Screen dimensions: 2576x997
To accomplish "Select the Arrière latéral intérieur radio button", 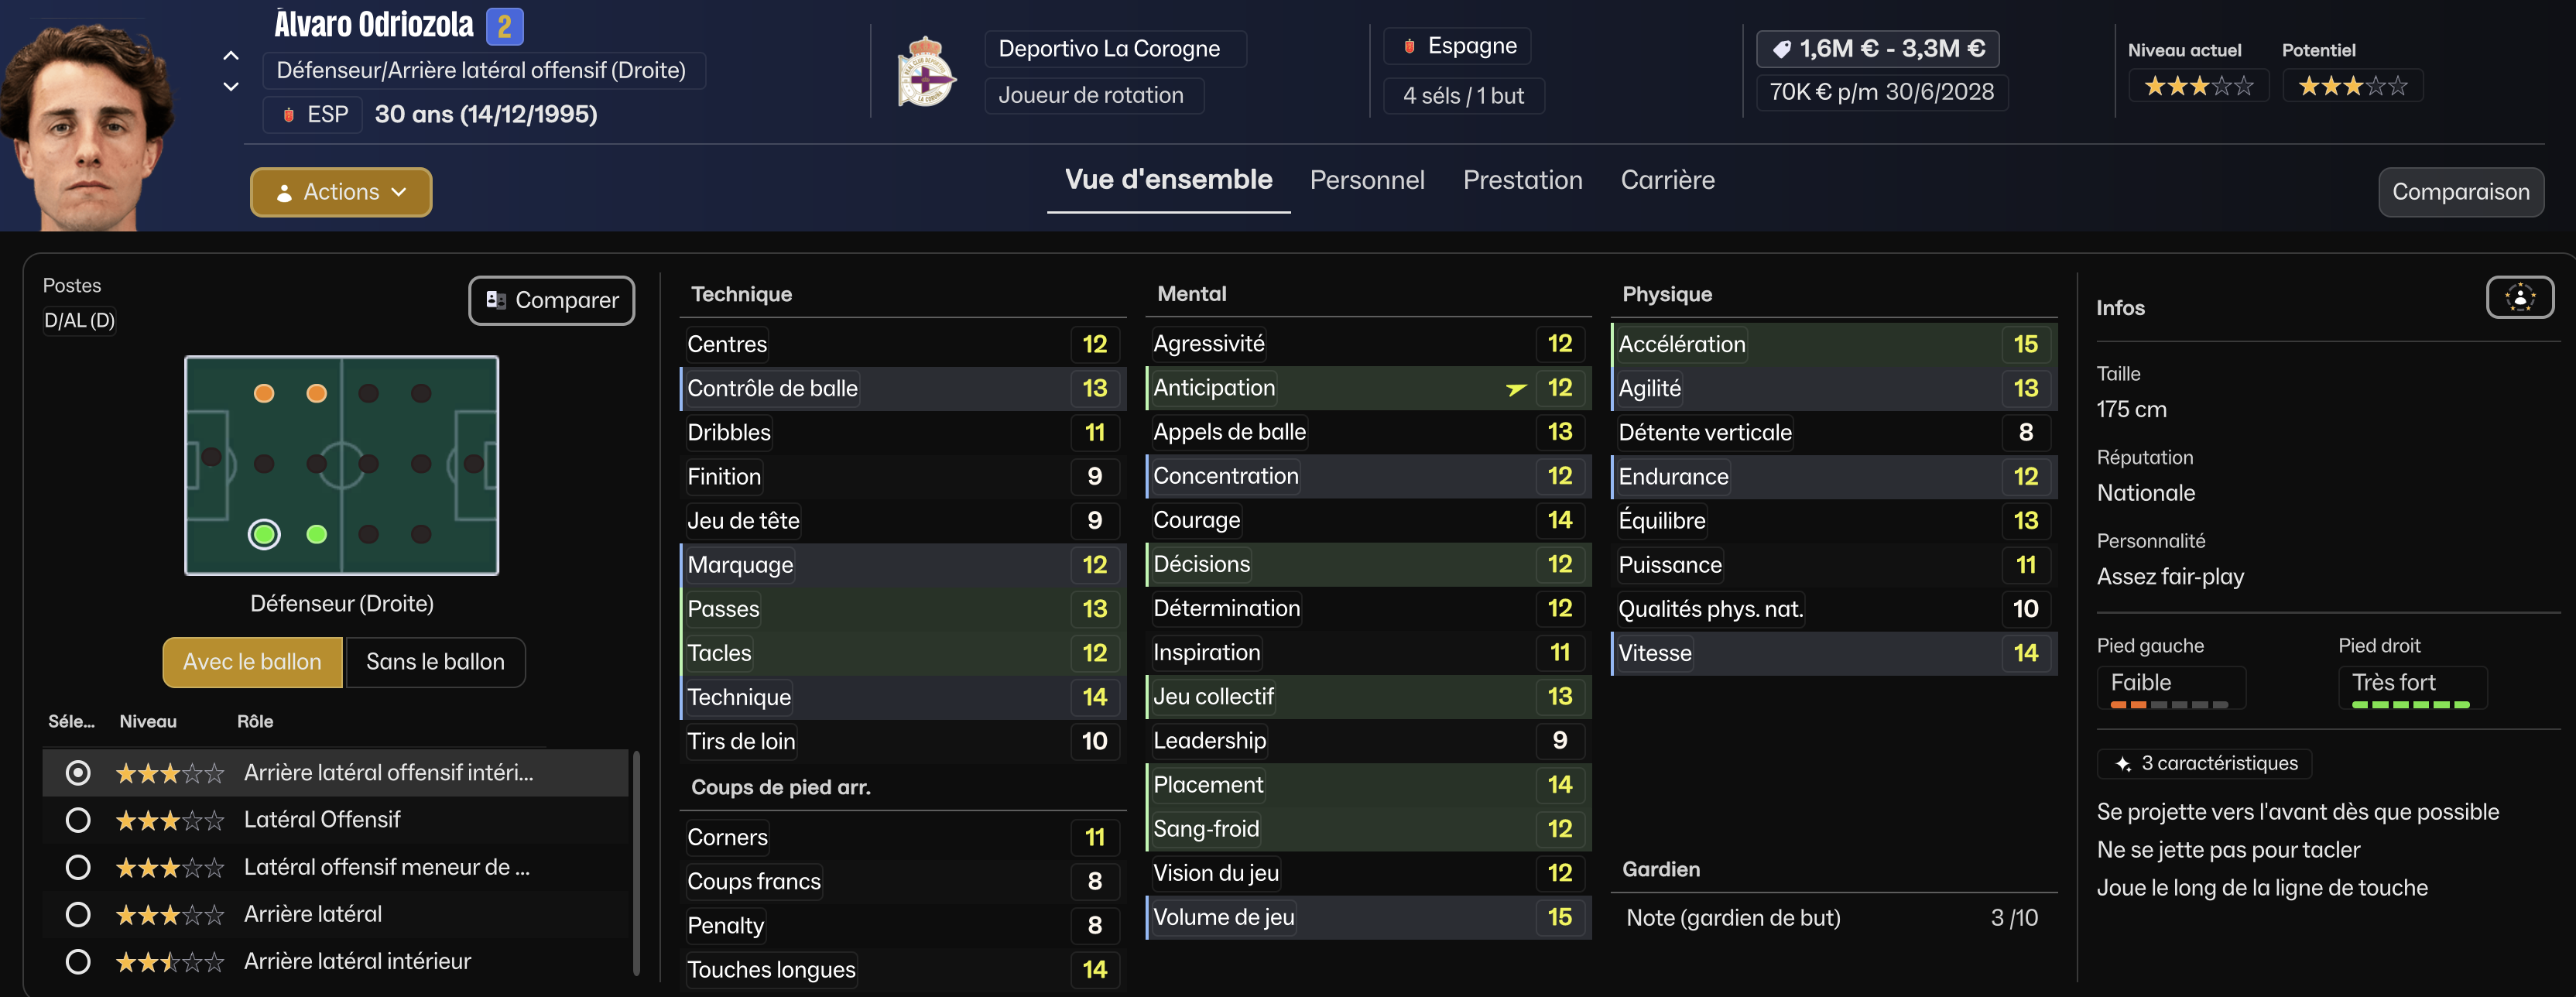I will [x=78, y=962].
